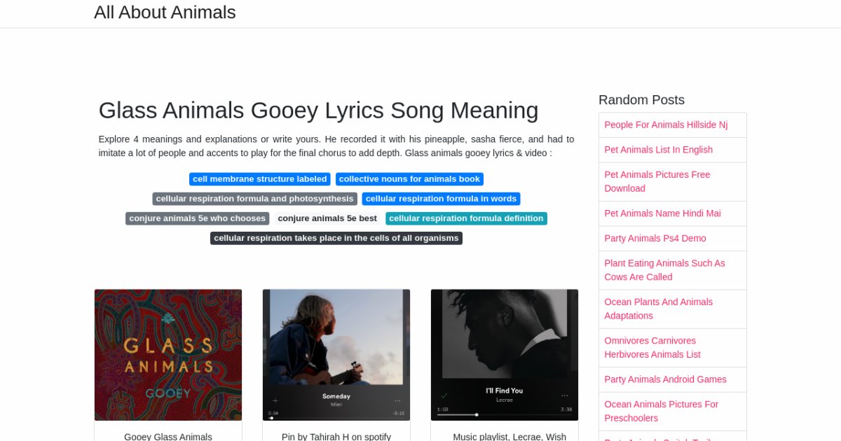Open the Someday guitar player thumbnail

click(x=336, y=355)
